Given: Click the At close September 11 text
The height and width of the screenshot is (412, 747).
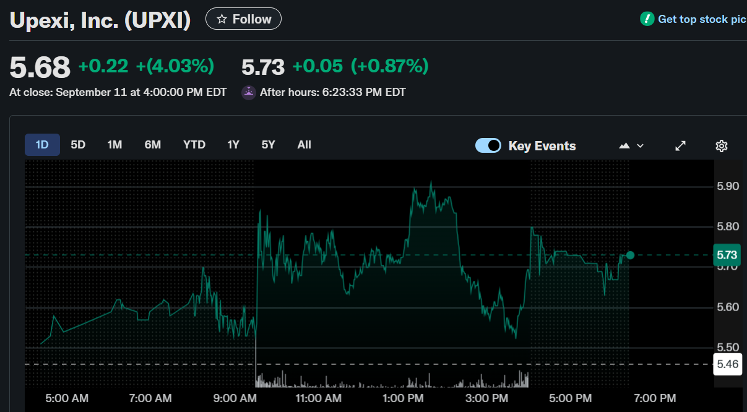Looking at the screenshot, I should click(118, 92).
